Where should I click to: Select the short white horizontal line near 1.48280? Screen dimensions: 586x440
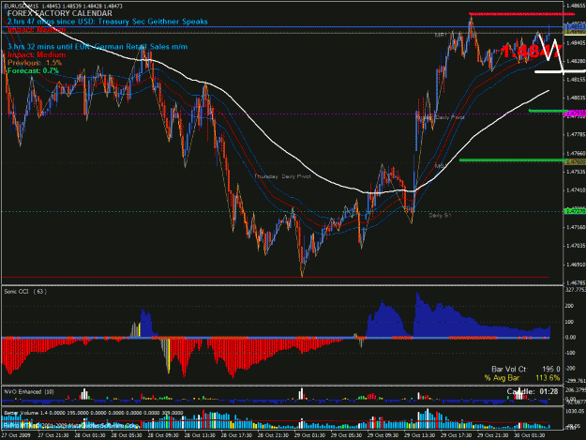[x=560, y=71]
